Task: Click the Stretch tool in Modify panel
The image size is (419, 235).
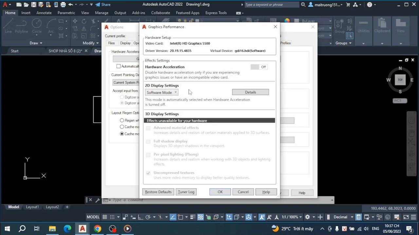Action: (x=75, y=36)
